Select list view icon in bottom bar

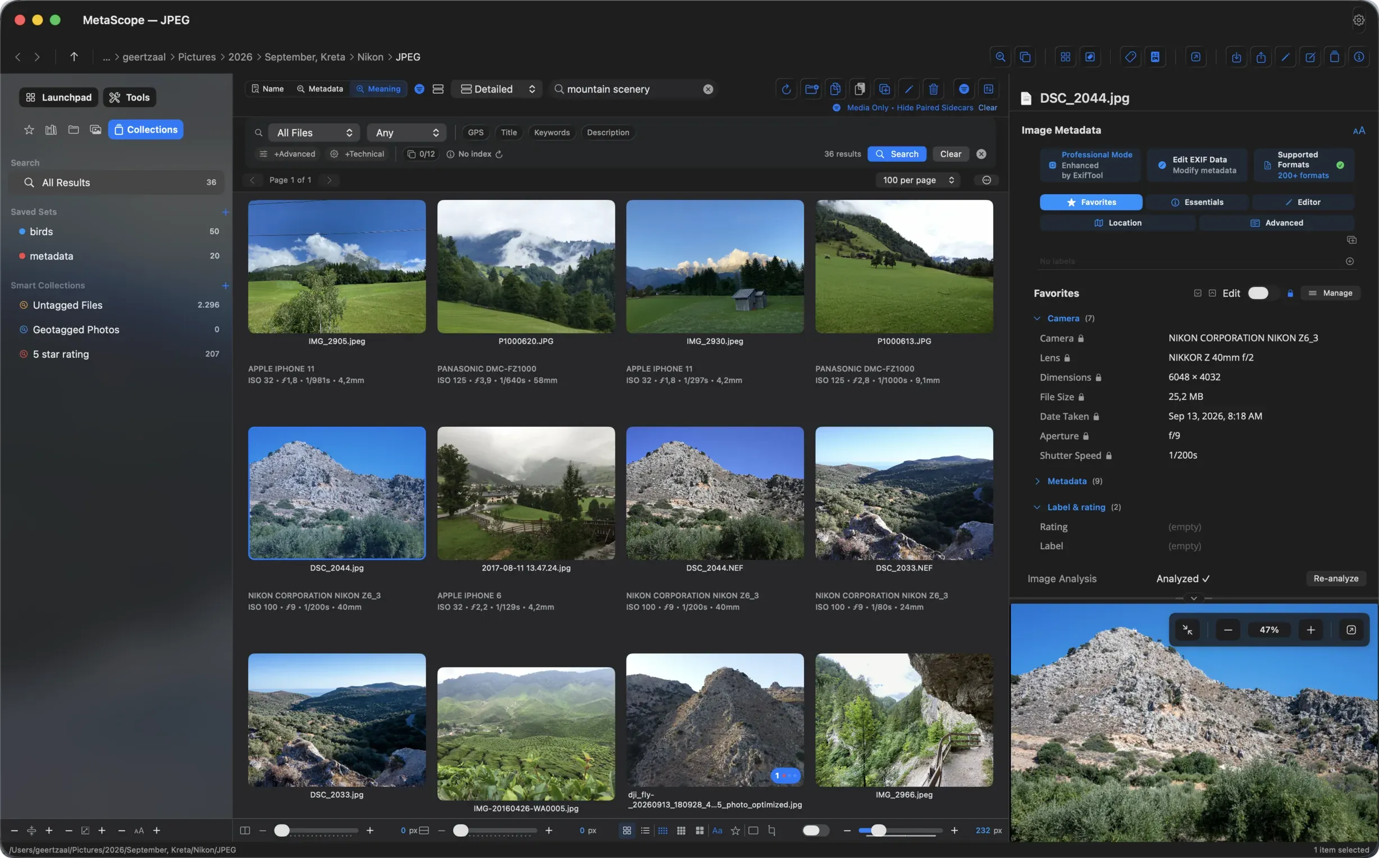coord(645,830)
